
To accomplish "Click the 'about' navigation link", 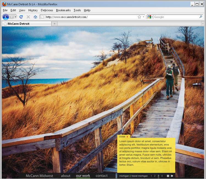I will [66, 176].
